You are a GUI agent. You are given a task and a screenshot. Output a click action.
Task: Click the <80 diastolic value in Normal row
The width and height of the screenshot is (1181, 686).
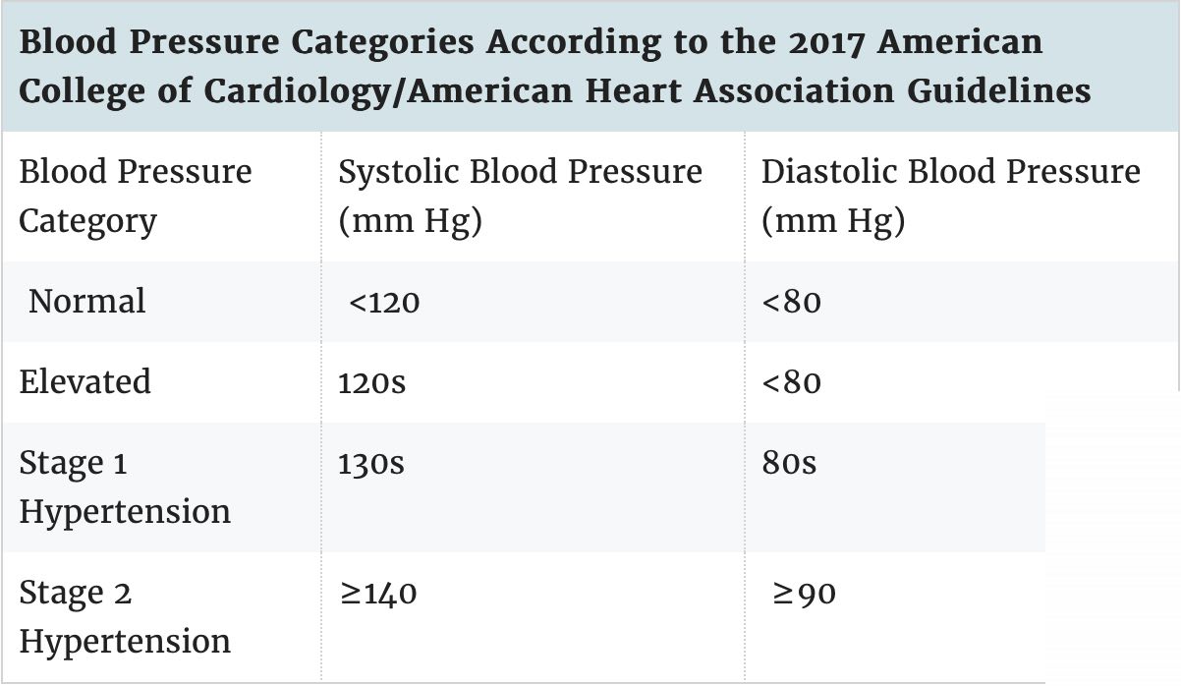pos(791,302)
